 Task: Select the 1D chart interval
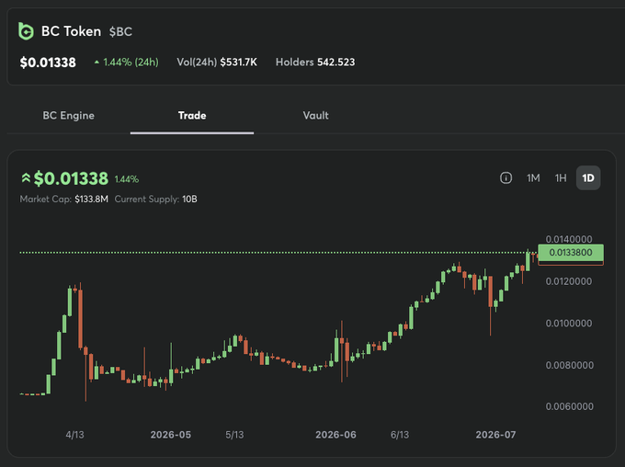588,177
